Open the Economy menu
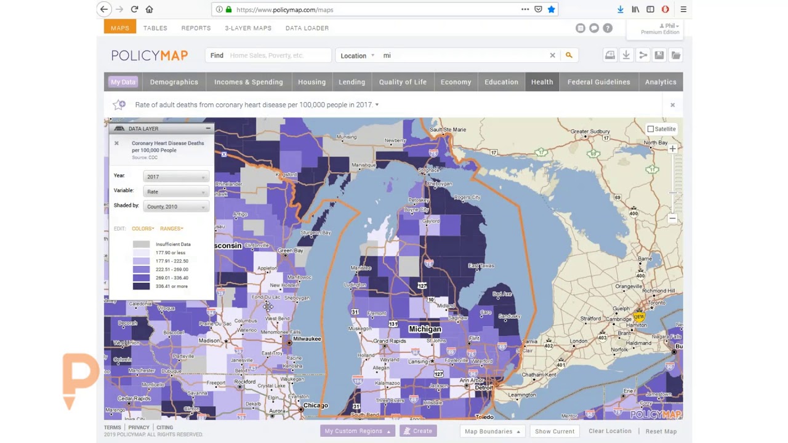This screenshot has width=788, height=443. point(456,82)
